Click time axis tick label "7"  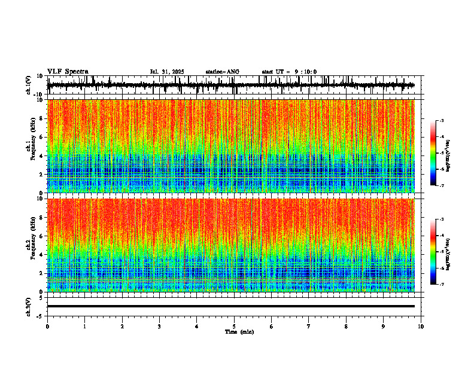click(x=309, y=327)
